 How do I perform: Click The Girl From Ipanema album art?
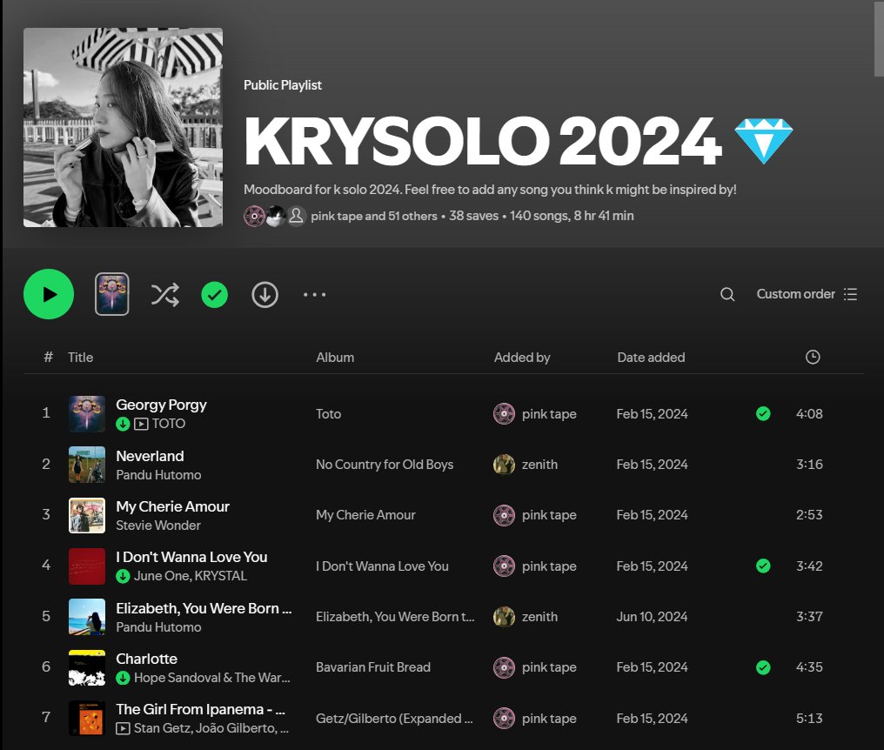tap(87, 719)
